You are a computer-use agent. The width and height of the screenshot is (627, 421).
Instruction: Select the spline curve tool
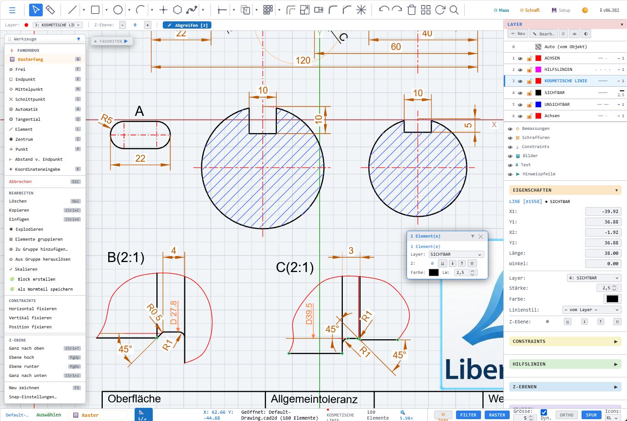coord(192,10)
